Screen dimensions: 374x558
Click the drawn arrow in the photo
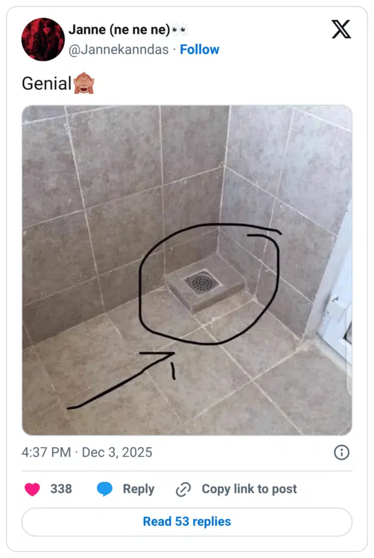121,380
